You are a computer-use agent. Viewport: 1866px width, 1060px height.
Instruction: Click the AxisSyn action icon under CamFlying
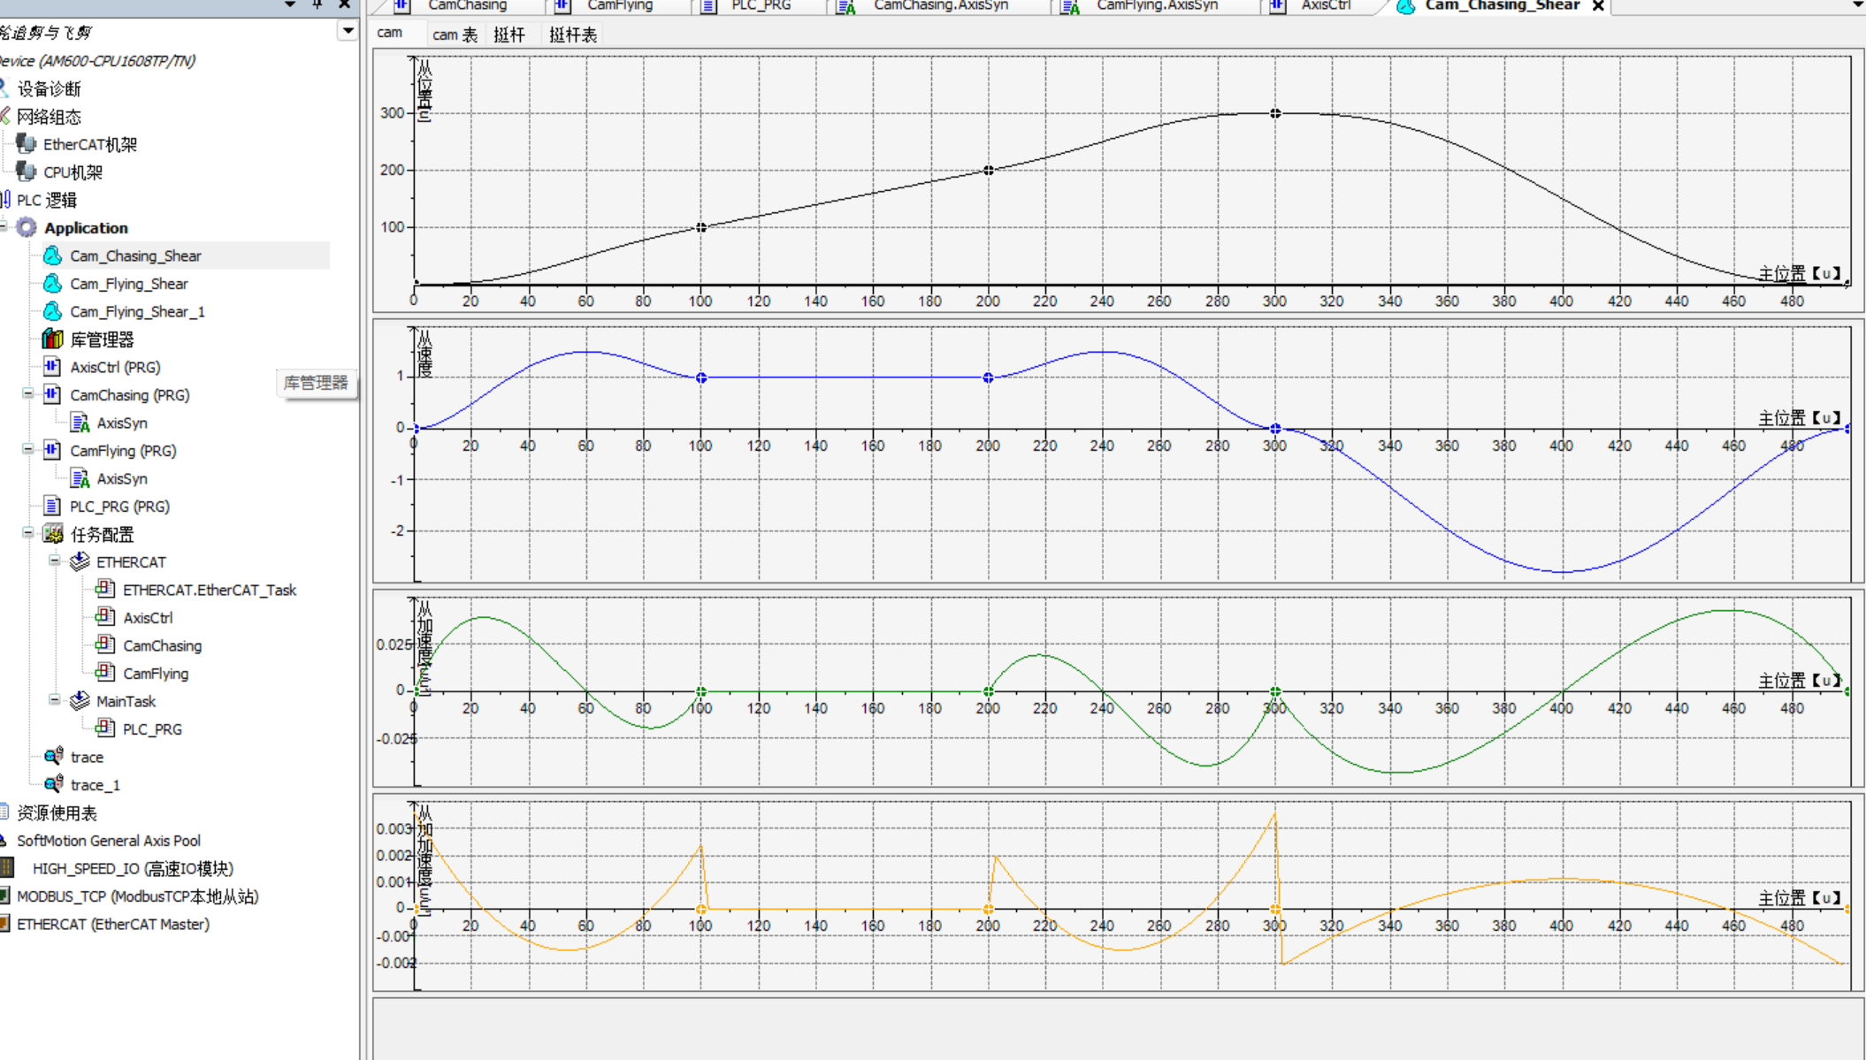80,478
